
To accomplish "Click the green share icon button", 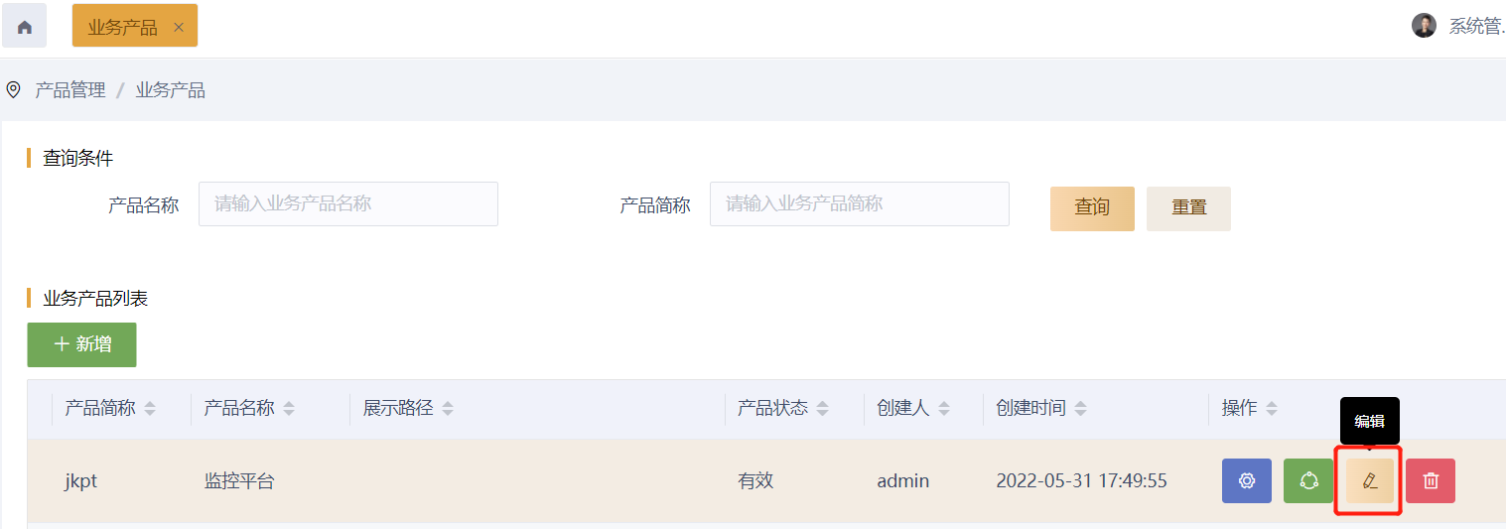I will [x=1308, y=480].
